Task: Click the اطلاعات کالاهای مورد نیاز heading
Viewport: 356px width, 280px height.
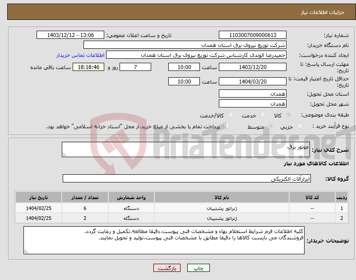Action: click(x=316, y=163)
